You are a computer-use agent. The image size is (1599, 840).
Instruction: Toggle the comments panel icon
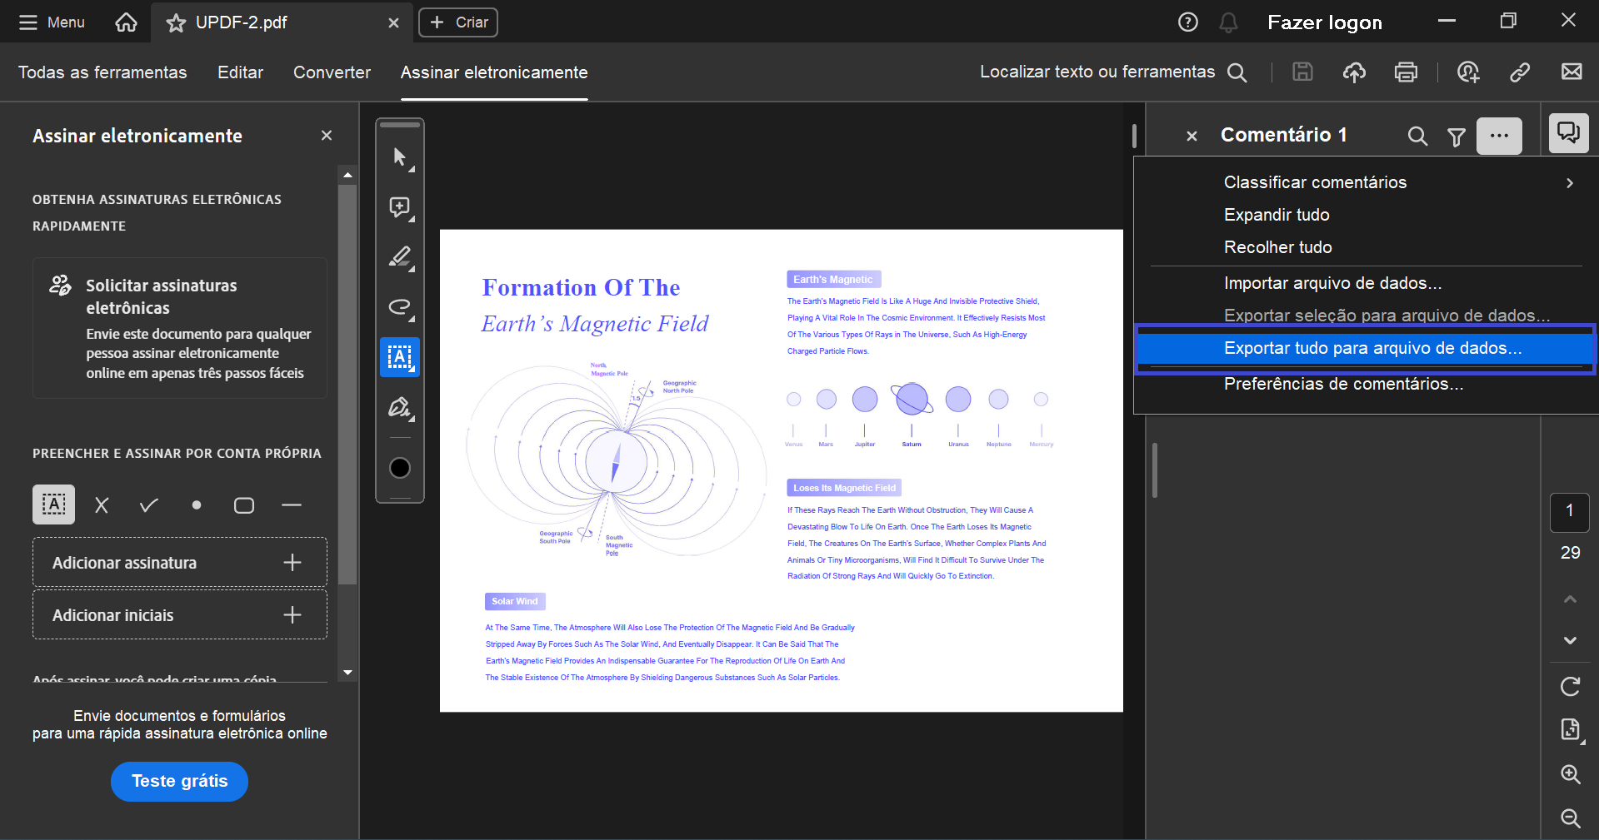1568,134
